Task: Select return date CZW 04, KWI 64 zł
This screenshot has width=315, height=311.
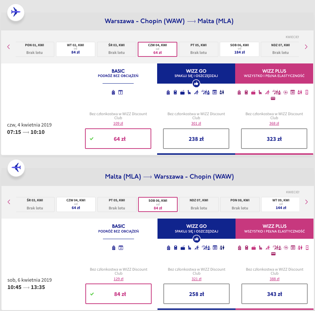Action: tap(76, 204)
